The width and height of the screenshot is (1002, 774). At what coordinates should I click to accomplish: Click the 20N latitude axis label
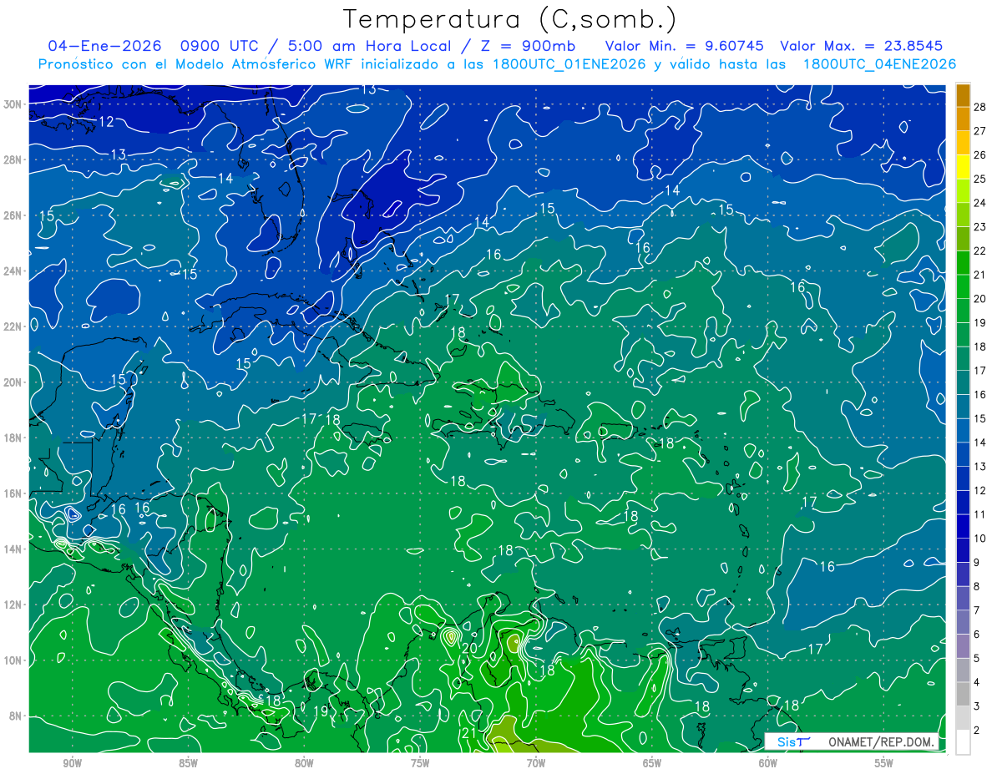pyautogui.click(x=13, y=382)
